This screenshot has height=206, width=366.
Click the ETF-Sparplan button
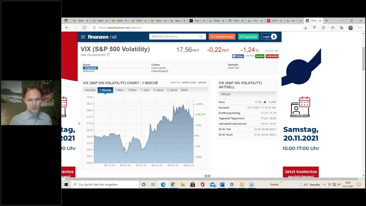[248, 37]
